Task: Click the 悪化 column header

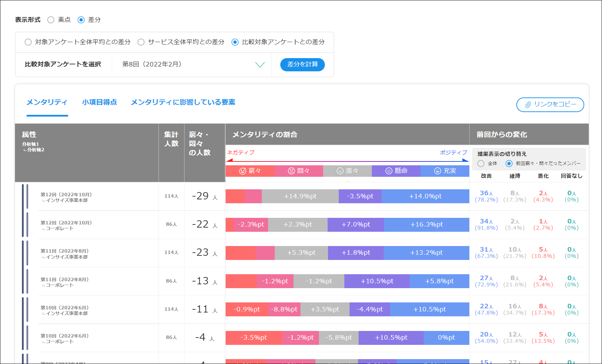Action: 543,176
